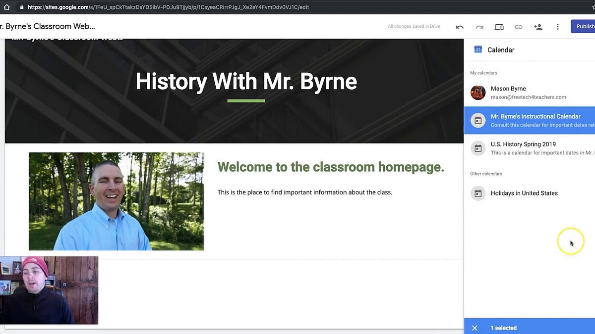The image size is (595, 334).
Task: Click the webcam video thumbnail
Action: [50, 290]
